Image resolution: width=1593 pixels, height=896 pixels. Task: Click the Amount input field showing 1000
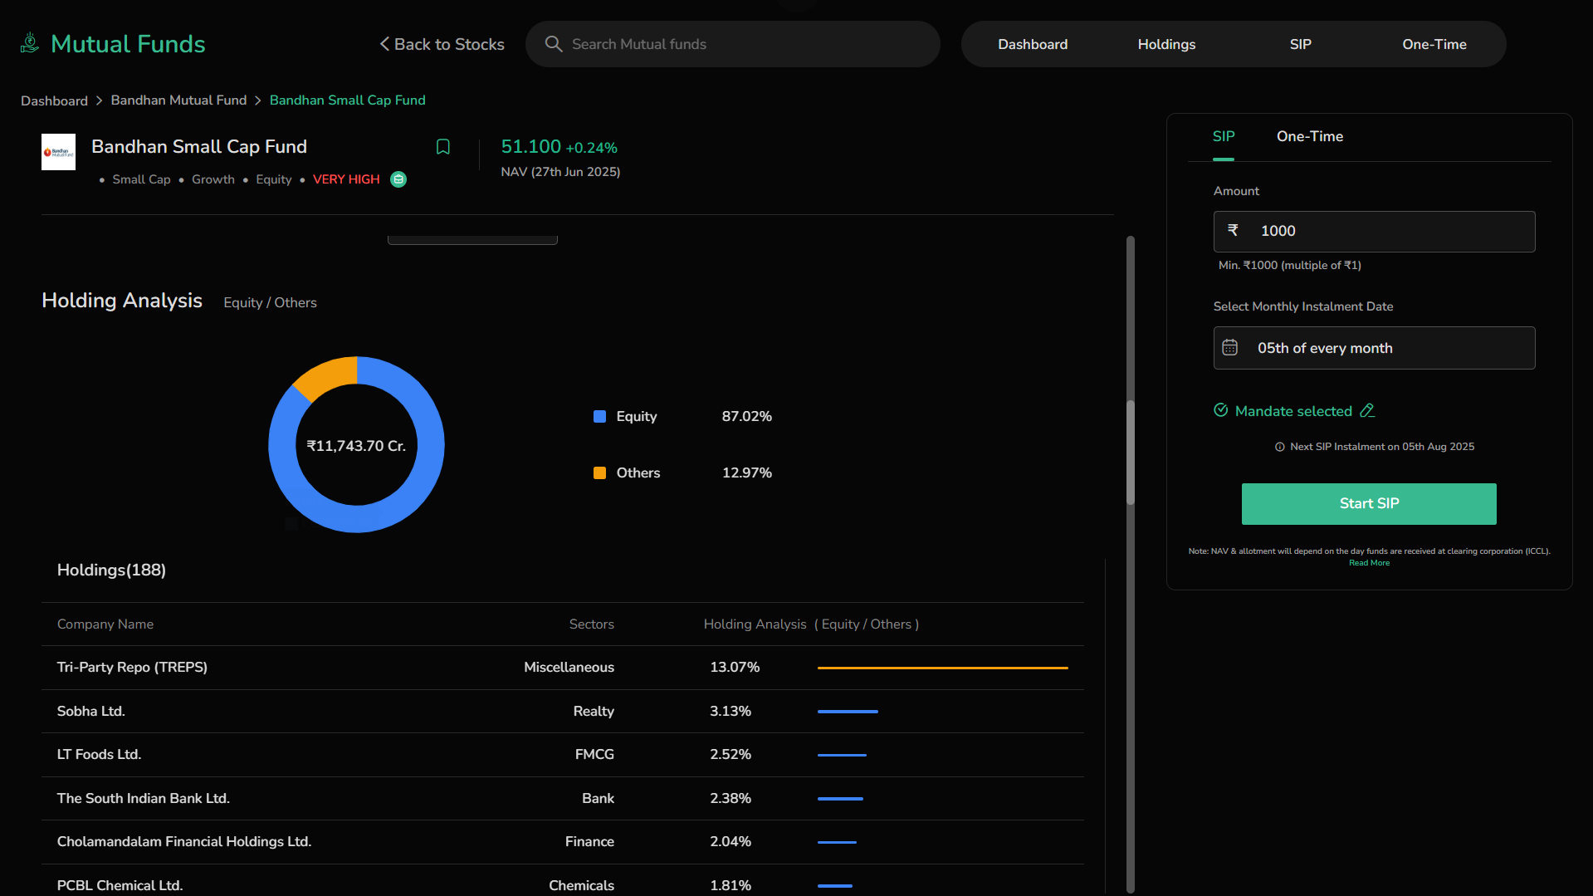coord(1374,231)
